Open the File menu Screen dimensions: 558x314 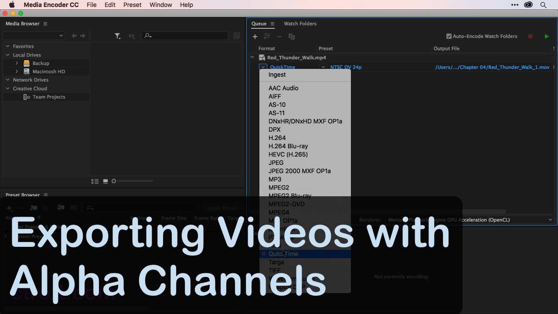(x=92, y=5)
